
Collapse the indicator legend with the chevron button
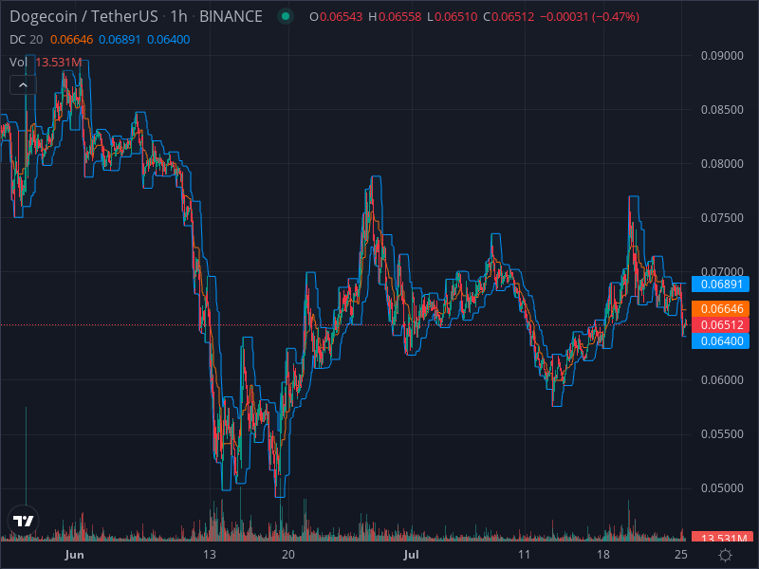[23, 85]
